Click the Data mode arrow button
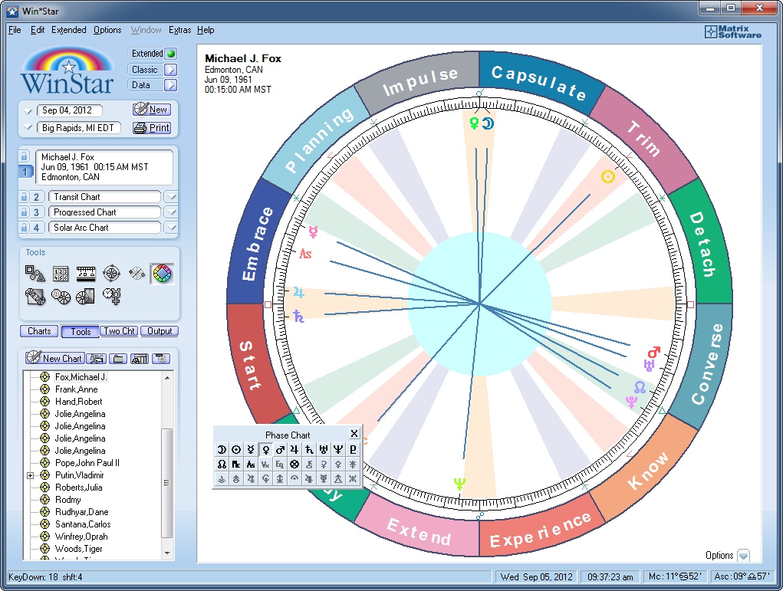 pyautogui.click(x=171, y=85)
